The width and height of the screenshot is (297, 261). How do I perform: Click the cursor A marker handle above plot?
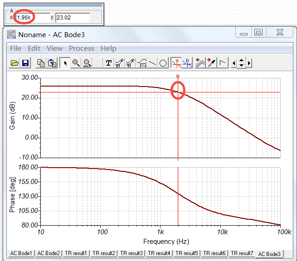pyautogui.click(x=178, y=76)
